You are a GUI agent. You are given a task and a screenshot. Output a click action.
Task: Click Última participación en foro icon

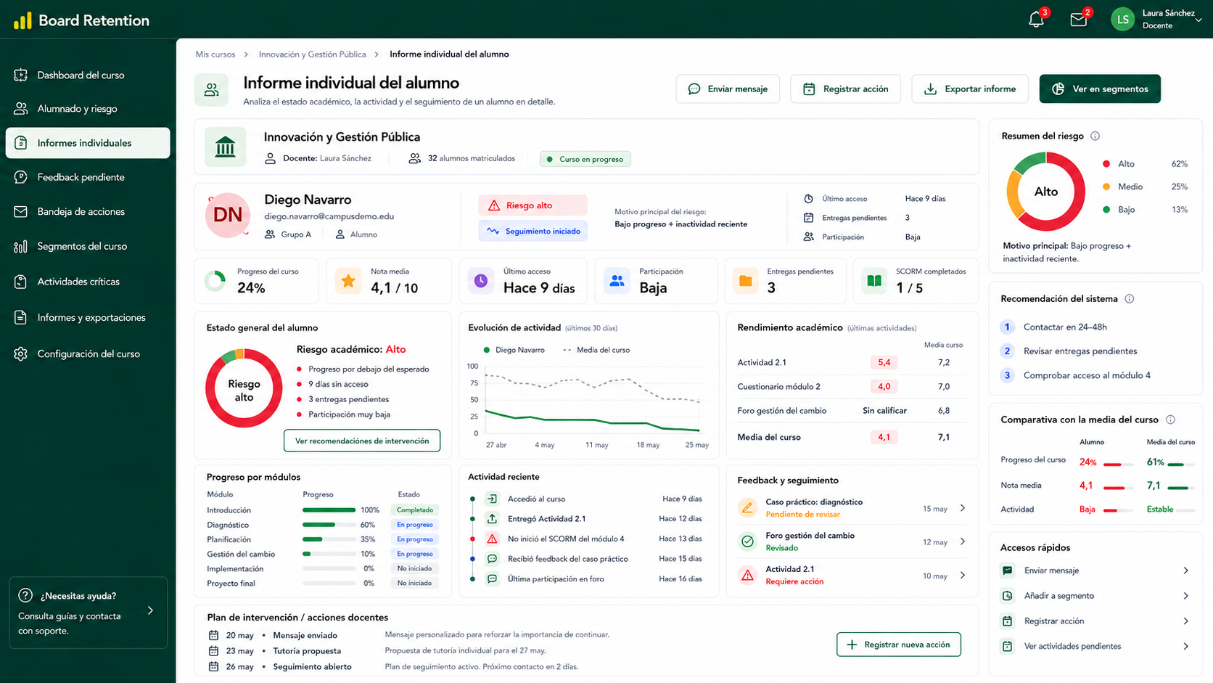492,579
